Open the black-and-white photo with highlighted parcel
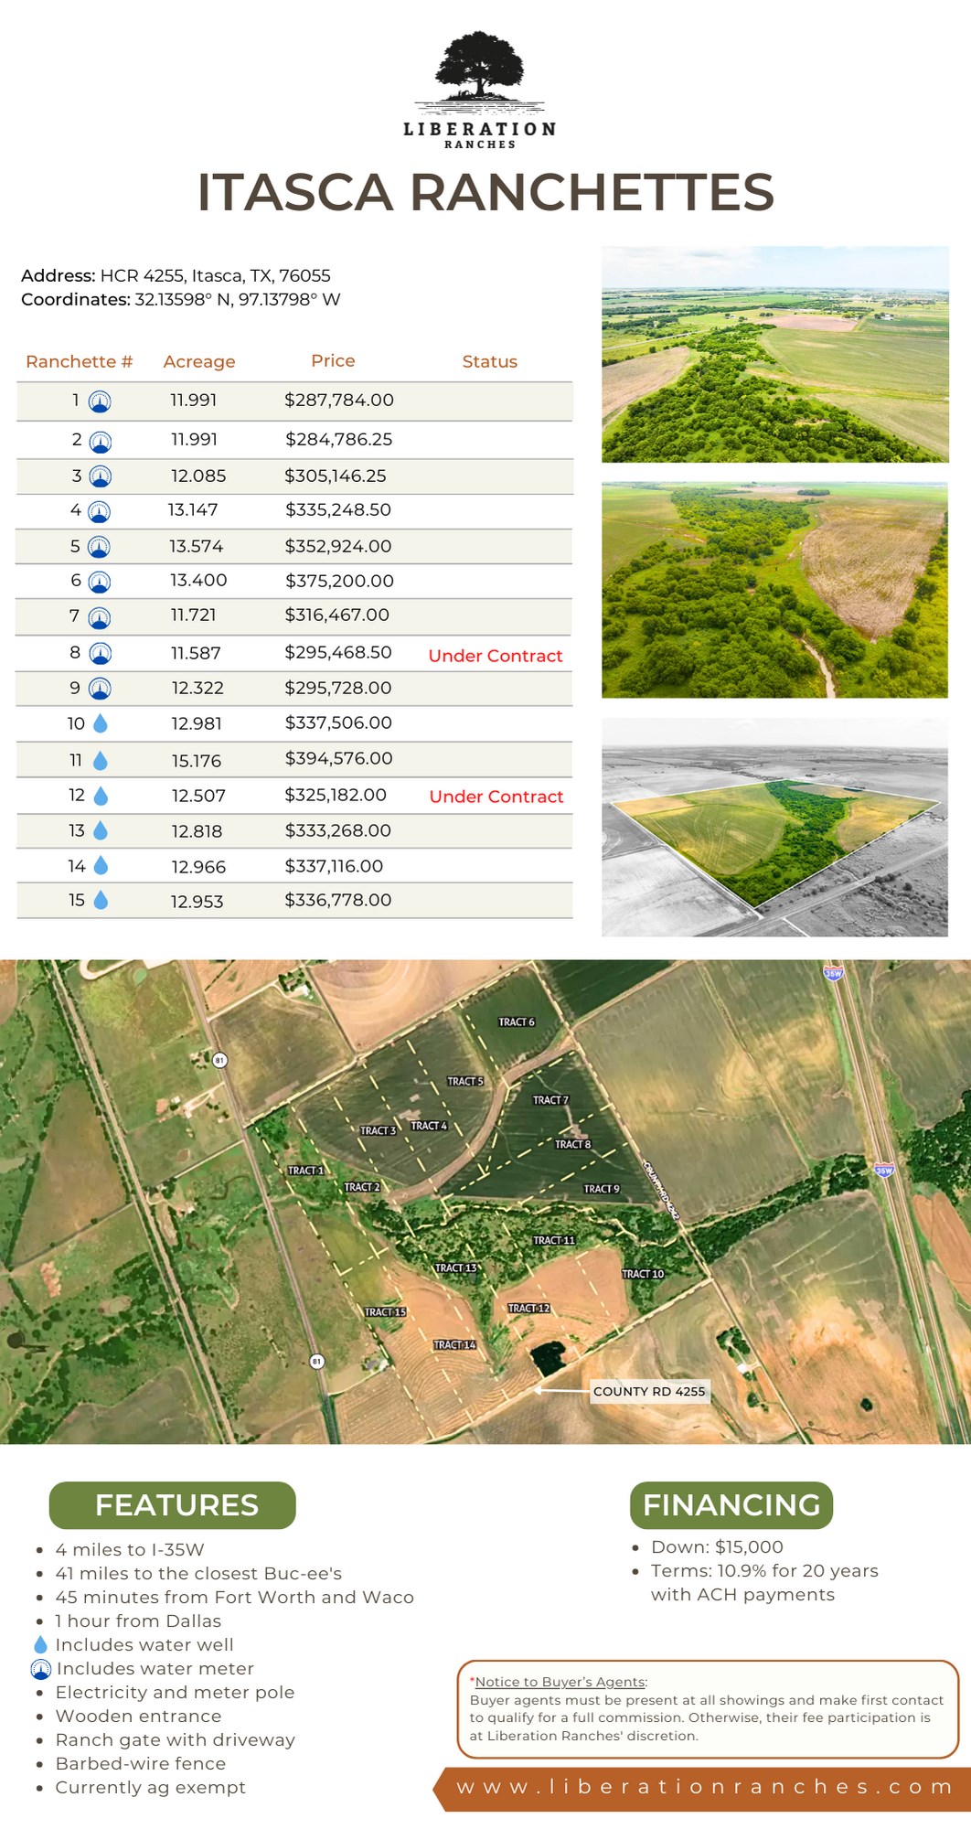The width and height of the screenshot is (971, 1829). coord(775,827)
